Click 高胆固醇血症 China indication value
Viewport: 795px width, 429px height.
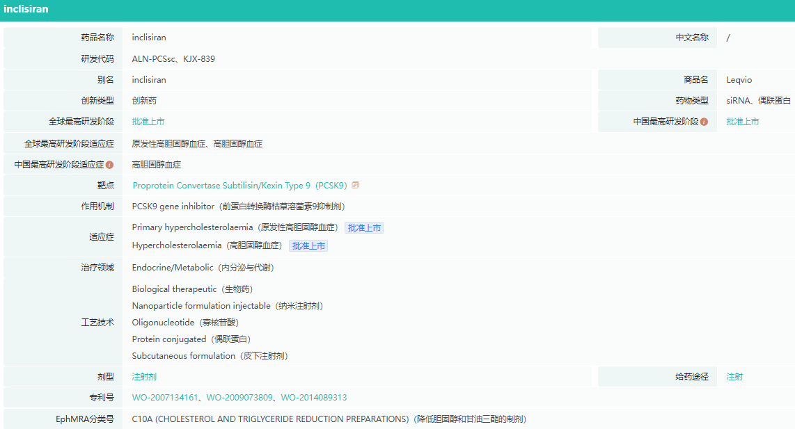pyautogui.click(x=156, y=165)
